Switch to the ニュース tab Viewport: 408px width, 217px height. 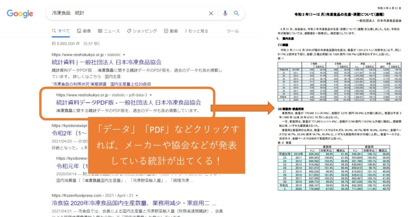point(109,31)
